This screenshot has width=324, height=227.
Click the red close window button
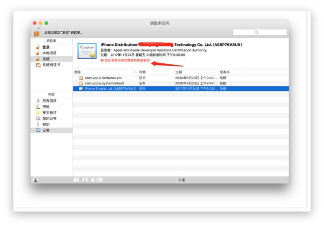pyautogui.click(x=35, y=23)
